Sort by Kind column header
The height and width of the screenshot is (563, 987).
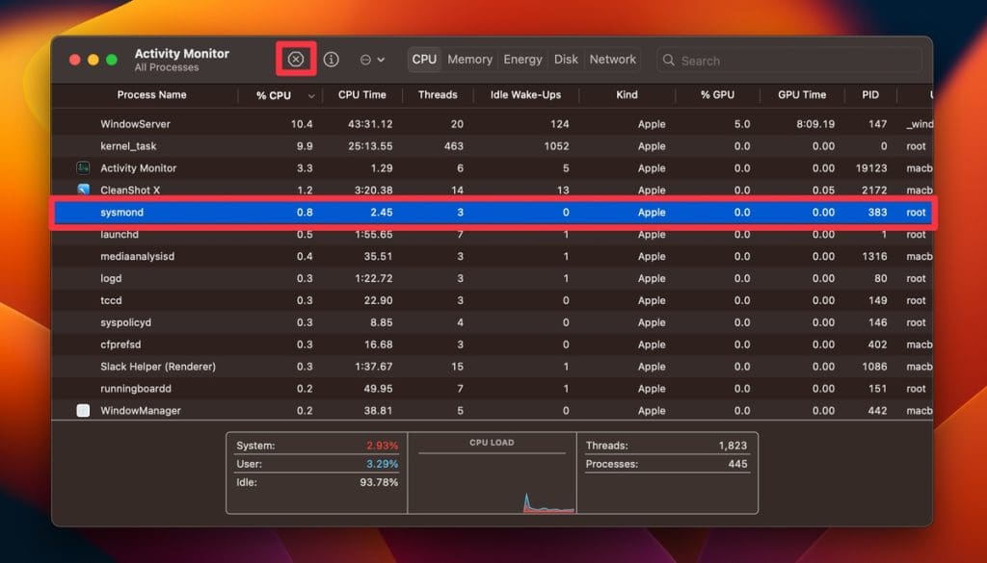(x=627, y=95)
